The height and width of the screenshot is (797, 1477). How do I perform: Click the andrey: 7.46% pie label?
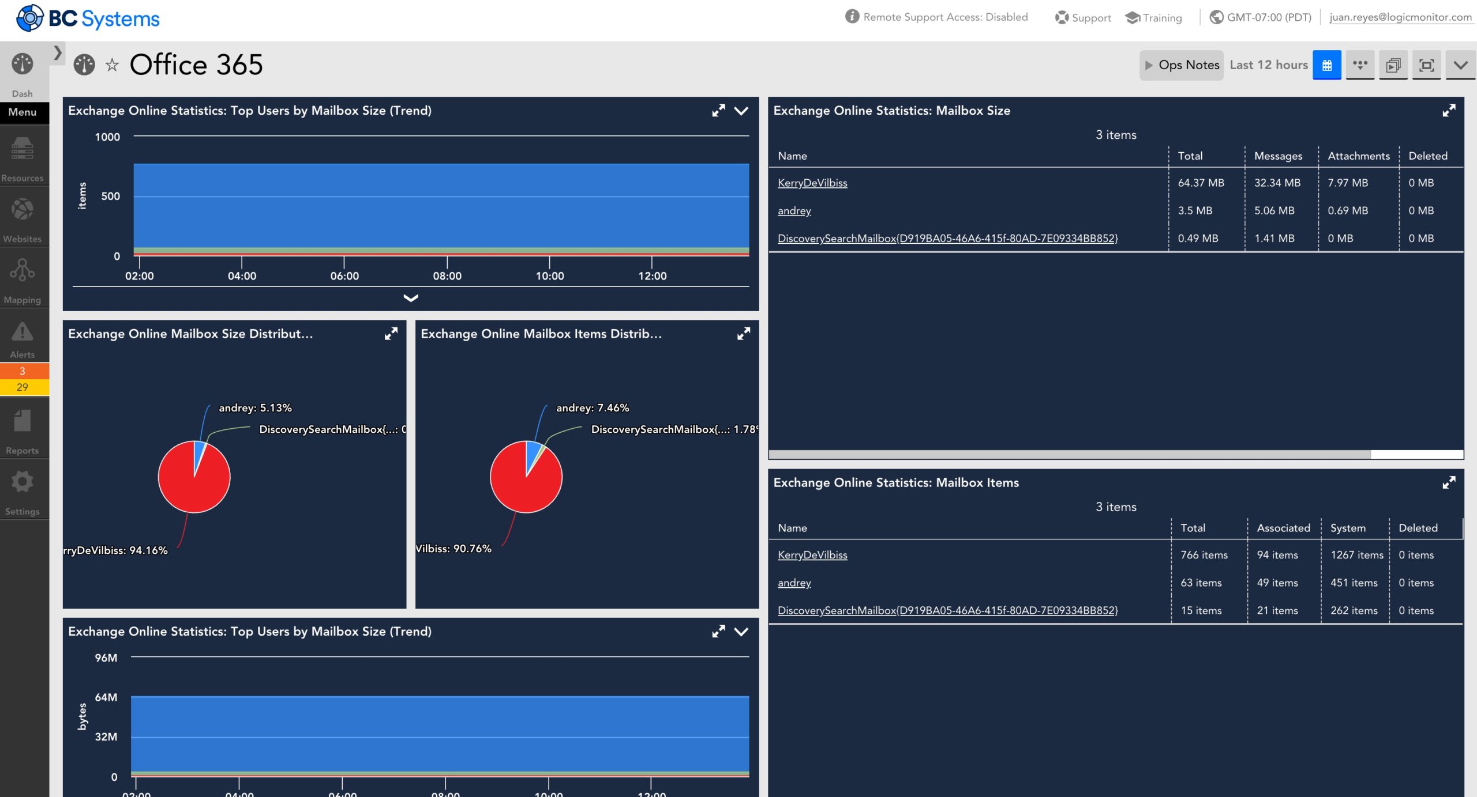593,408
